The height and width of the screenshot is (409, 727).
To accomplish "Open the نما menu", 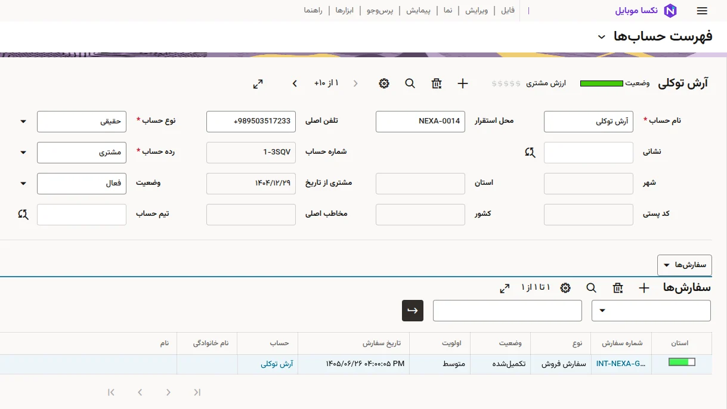I will pos(447,11).
